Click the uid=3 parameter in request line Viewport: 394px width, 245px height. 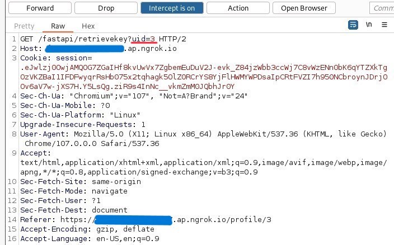144,39
